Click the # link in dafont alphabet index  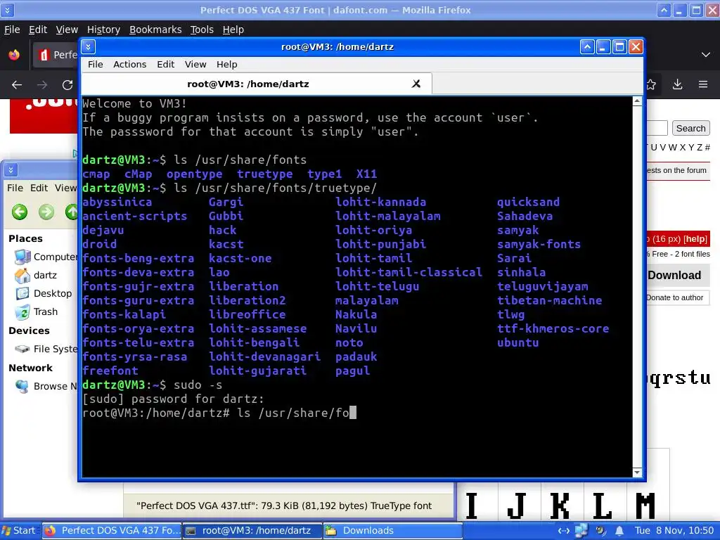click(x=707, y=148)
